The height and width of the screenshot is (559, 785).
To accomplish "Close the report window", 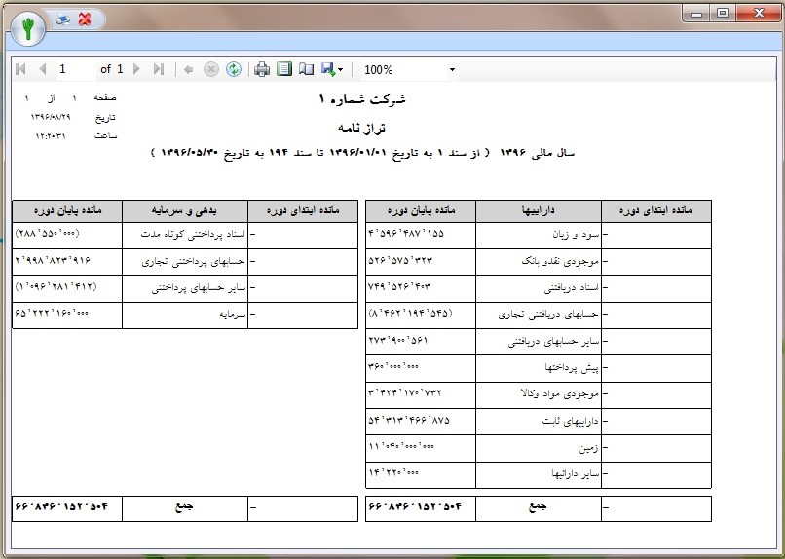I will tap(759, 14).
